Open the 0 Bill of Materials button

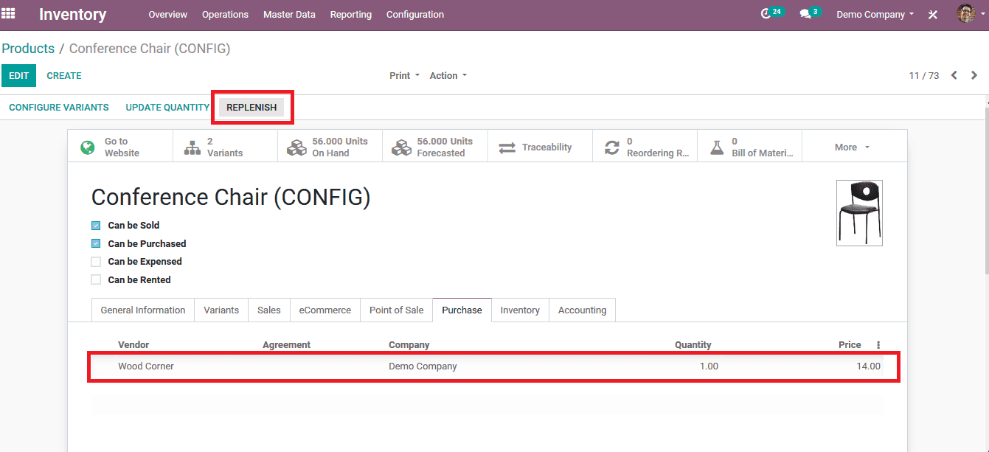point(749,147)
